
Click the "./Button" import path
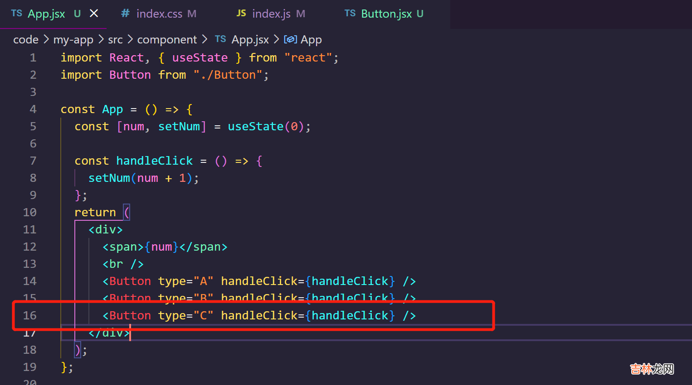pyautogui.click(x=228, y=75)
